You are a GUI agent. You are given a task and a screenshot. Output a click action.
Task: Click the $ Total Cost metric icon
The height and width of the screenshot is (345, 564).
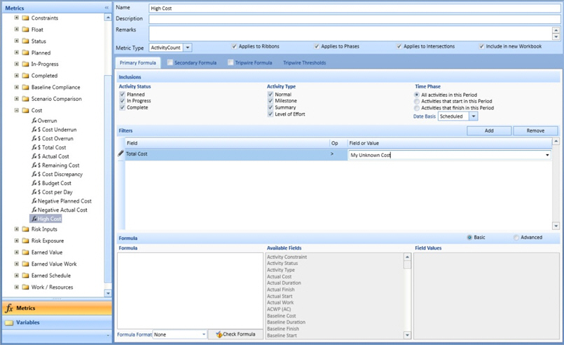(34, 147)
